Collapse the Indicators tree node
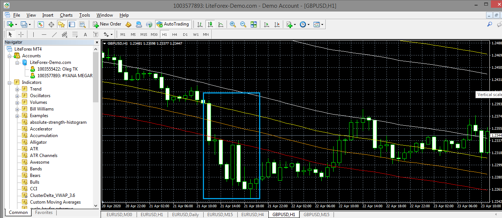 coord(10,82)
